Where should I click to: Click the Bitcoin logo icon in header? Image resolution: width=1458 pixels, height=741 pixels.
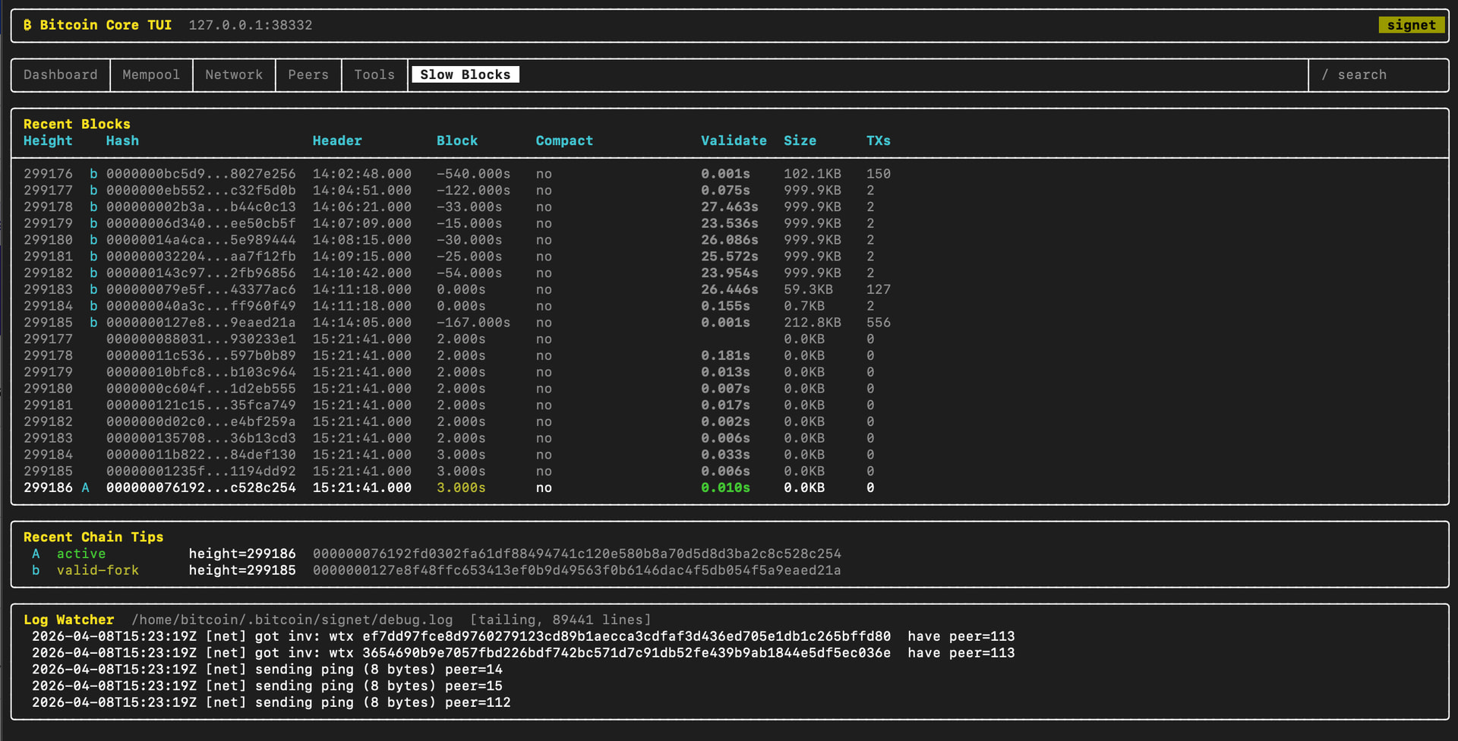coord(27,25)
